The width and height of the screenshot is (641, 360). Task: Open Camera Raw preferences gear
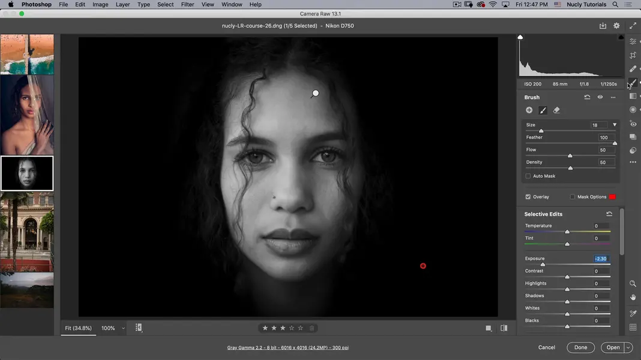pos(616,26)
